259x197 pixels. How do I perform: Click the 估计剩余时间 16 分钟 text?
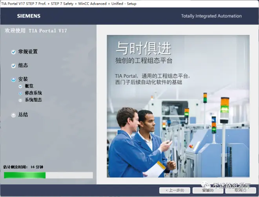(x=23, y=167)
